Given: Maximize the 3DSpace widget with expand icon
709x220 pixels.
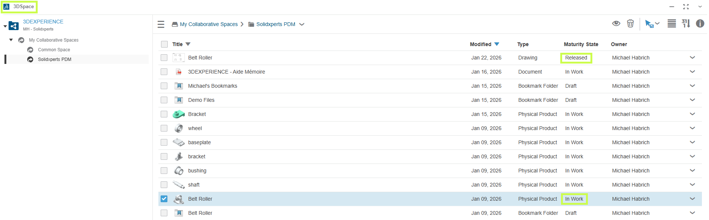Looking at the screenshot, I should (686, 7).
